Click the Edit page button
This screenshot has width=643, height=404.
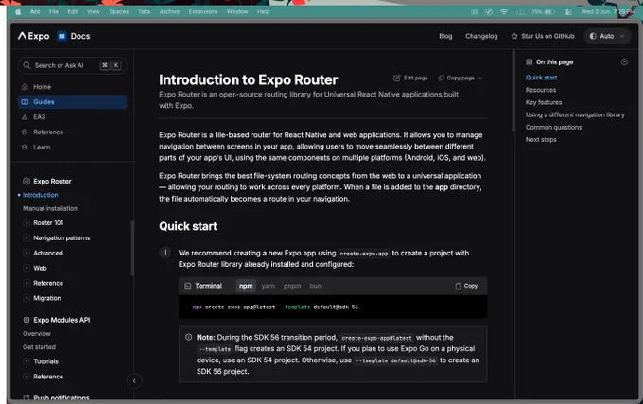coord(410,78)
